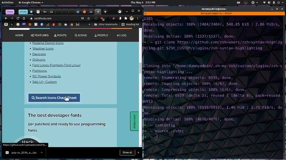Follow the IEC Power Symbols link
The height and width of the screenshot is (160, 286).
(x=46, y=76)
